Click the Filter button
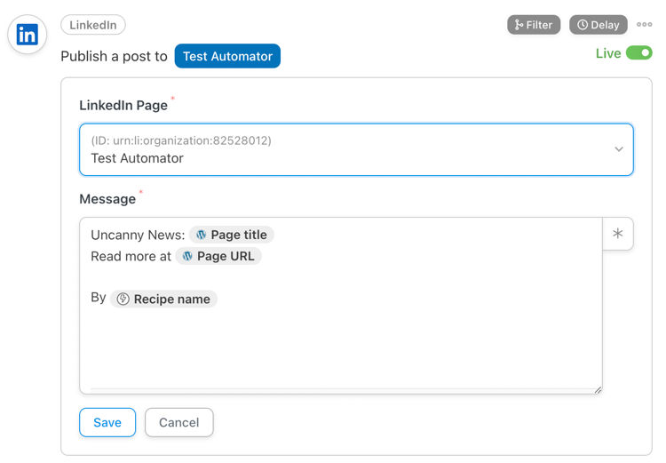 [x=534, y=25]
